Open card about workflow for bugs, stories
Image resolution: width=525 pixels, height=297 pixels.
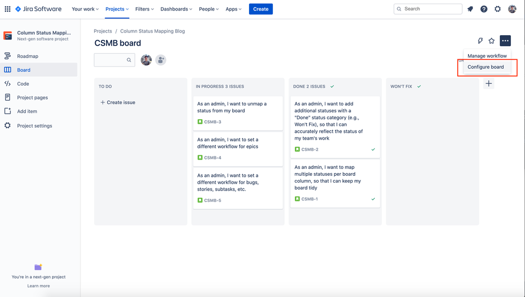(x=238, y=188)
